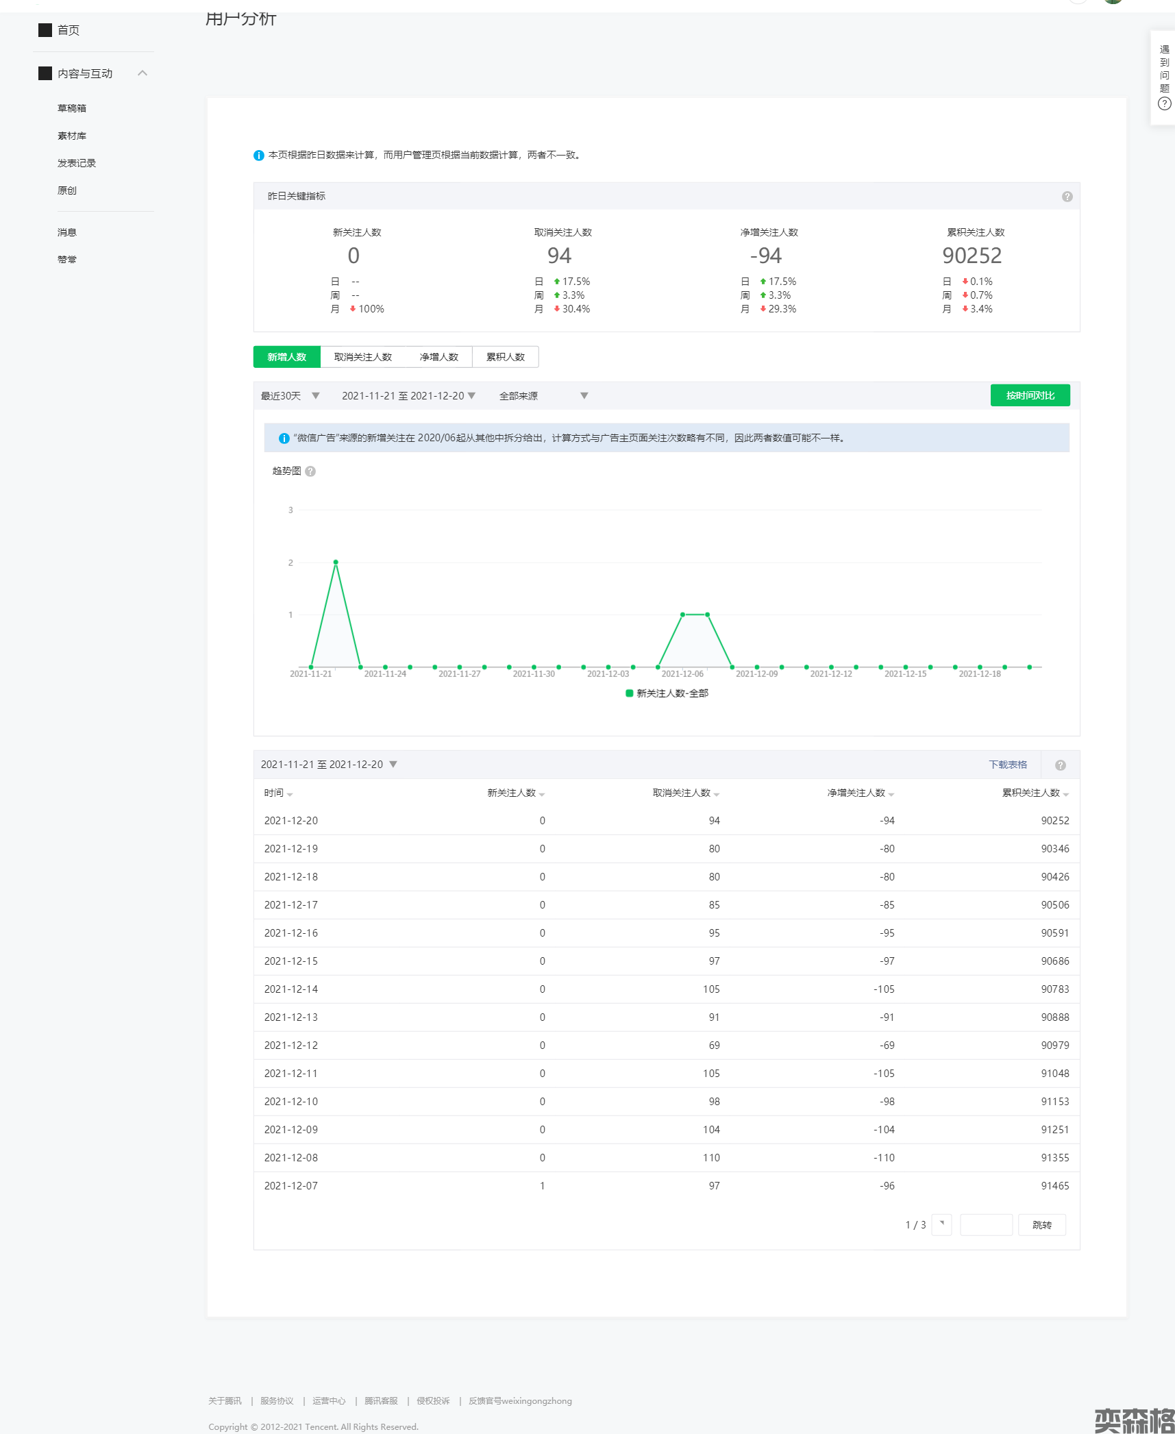Sort table by 时间 column

coord(278,793)
